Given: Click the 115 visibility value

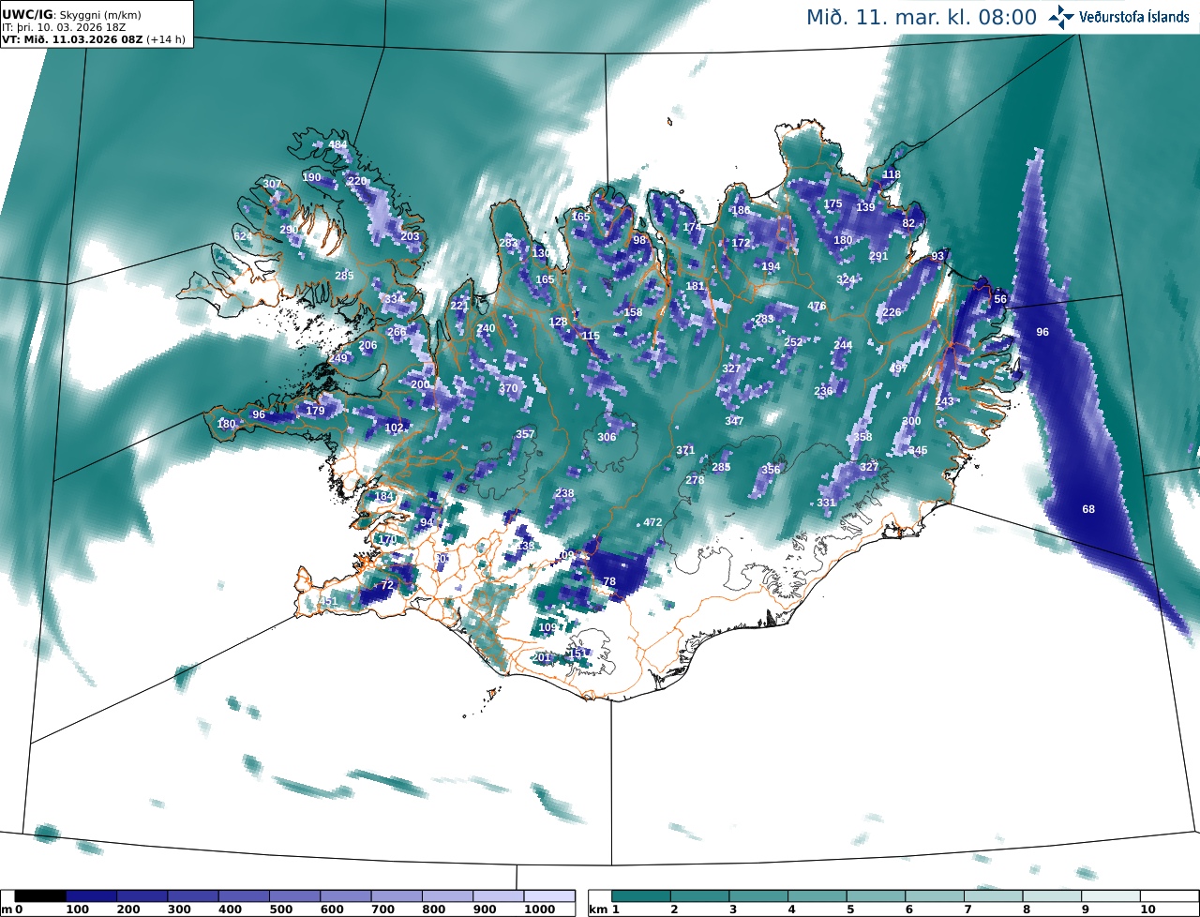Looking at the screenshot, I should click(x=591, y=336).
